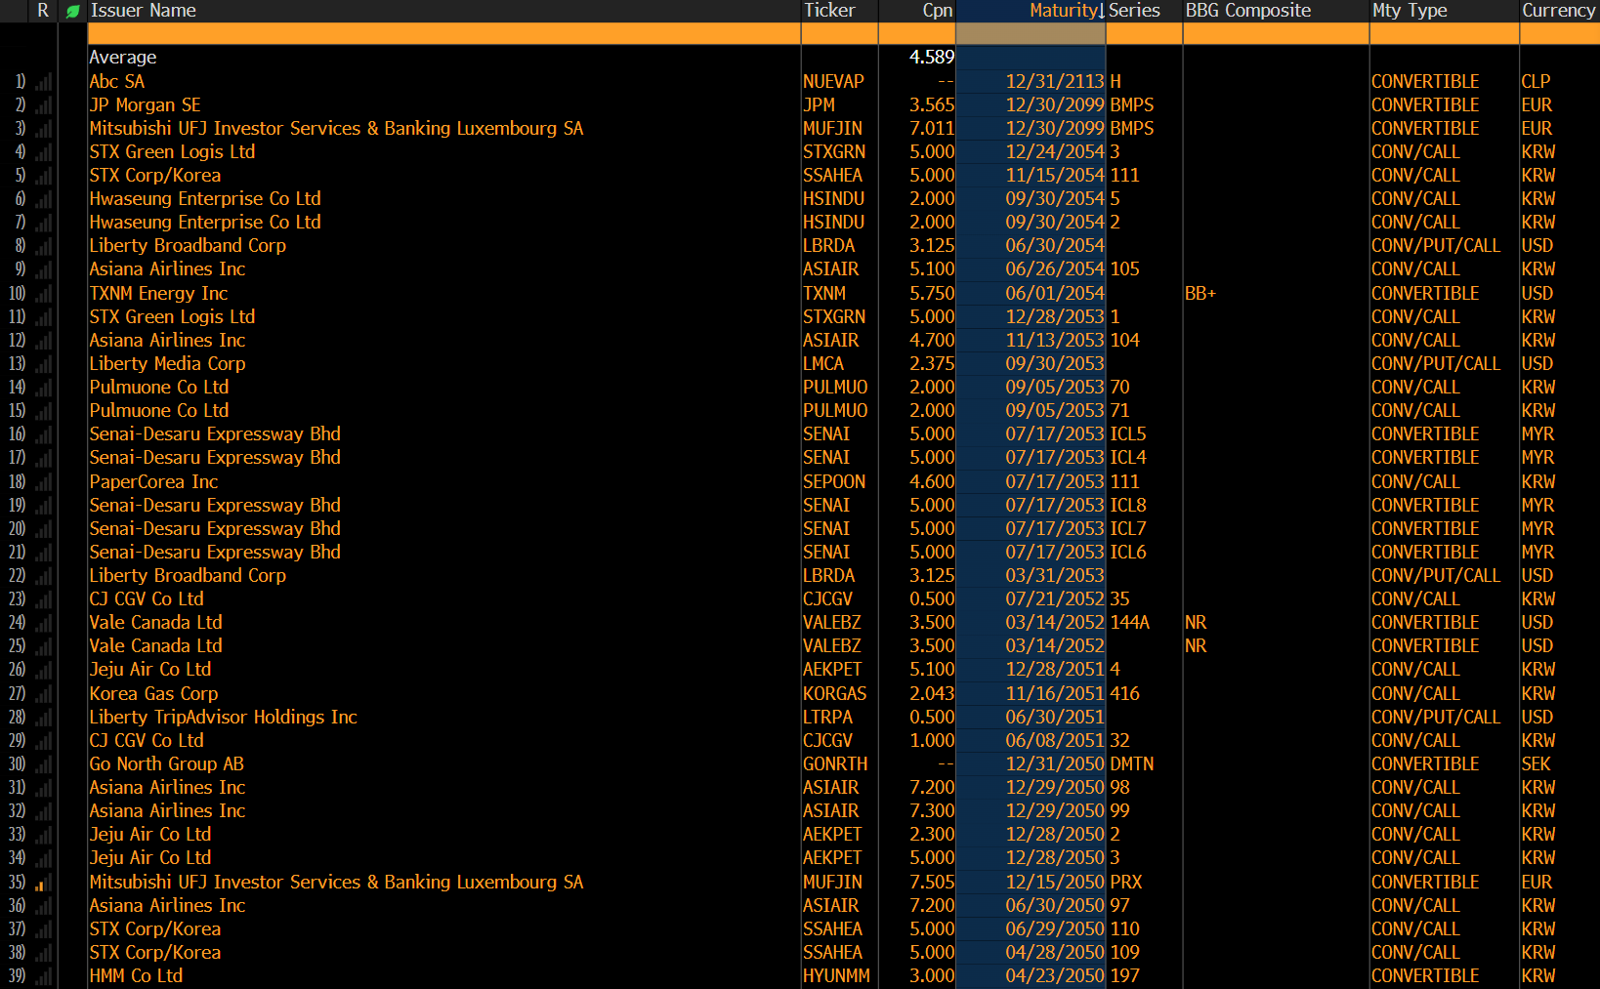
Task: Click chart icon in row 16 Senai-Desaru Expressway
Action: tap(43, 434)
